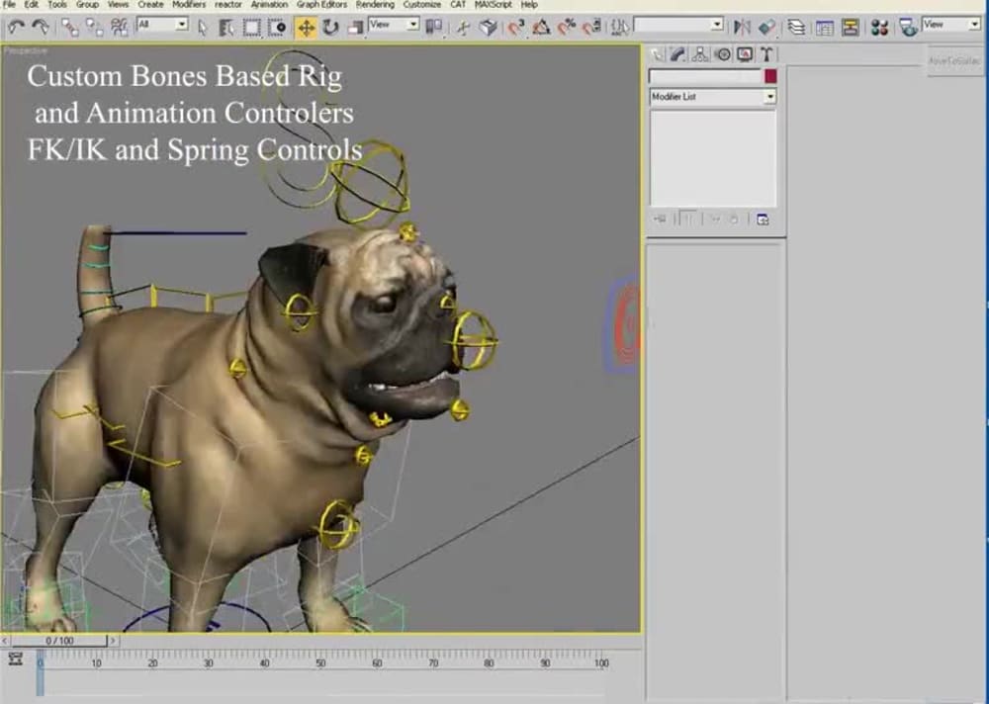This screenshot has height=704, width=989.
Task: Open the Layer Manager
Action: pos(795,27)
